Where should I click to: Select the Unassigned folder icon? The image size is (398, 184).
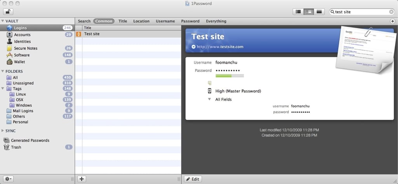[x=9, y=83]
